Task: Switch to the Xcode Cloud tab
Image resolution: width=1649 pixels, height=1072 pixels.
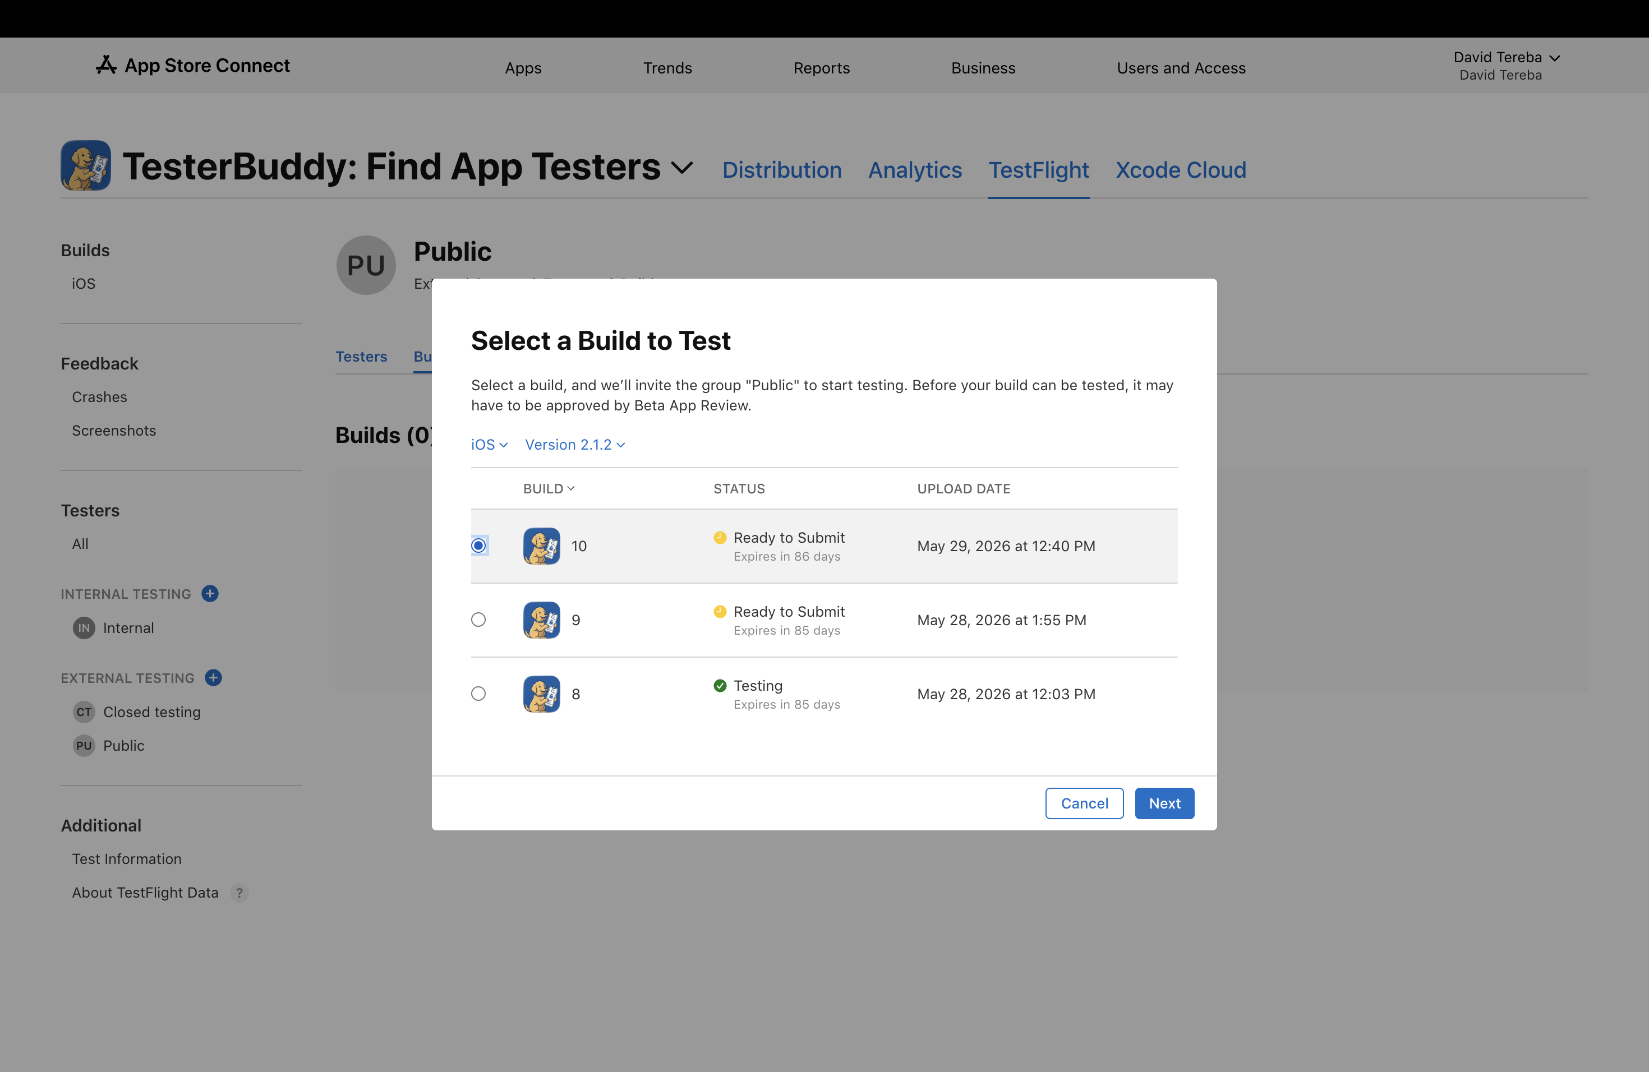Action: point(1181,170)
